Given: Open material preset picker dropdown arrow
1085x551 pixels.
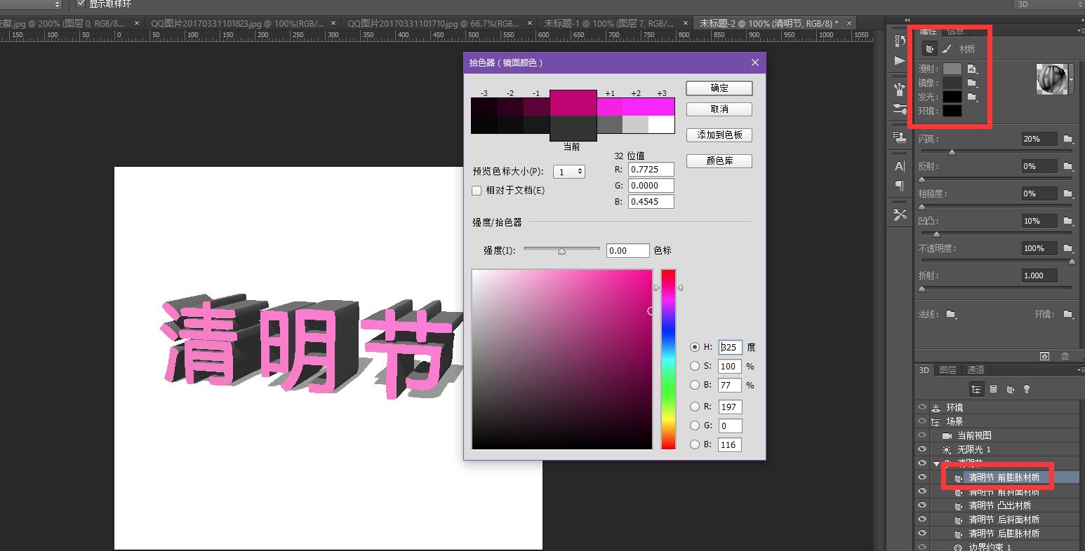Looking at the screenshot, I should click(1071, 79).
